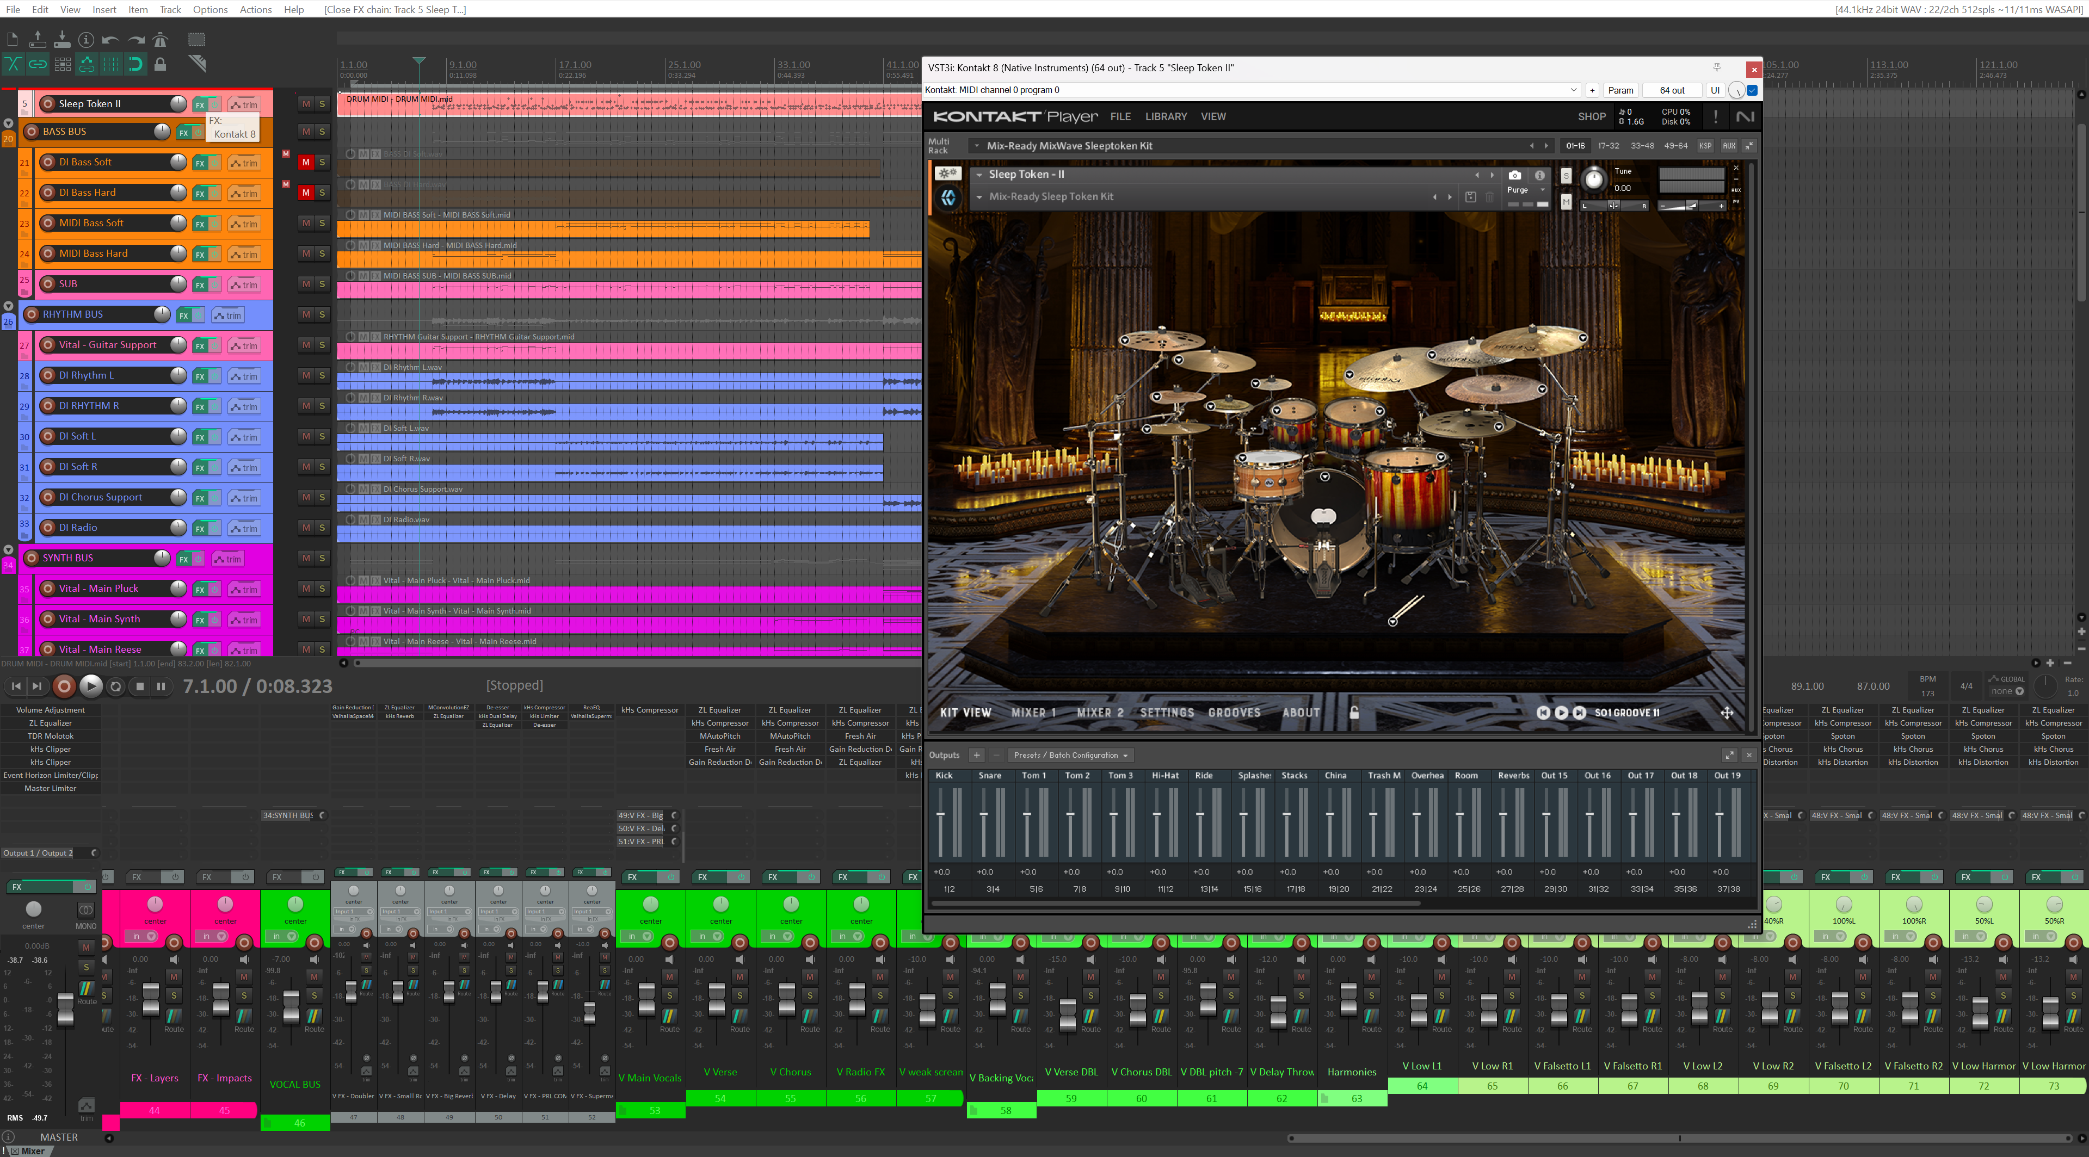Click the razor blade tool icon
Viewport: 2089px width, 1157px height.
tap(197, 64)
